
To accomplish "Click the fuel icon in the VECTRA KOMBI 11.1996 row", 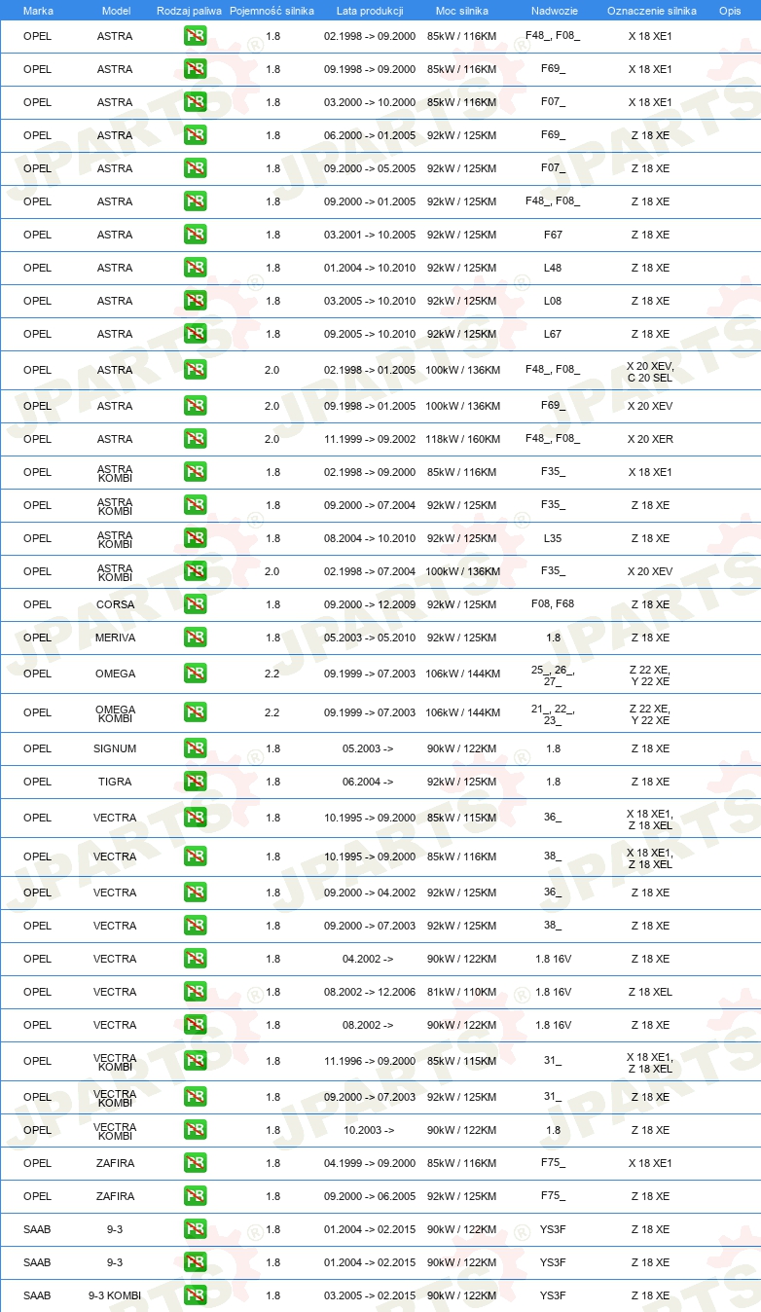I will 195,1061.
